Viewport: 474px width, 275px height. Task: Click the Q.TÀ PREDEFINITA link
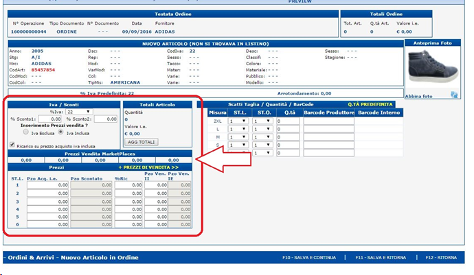(x=370, y=104)
